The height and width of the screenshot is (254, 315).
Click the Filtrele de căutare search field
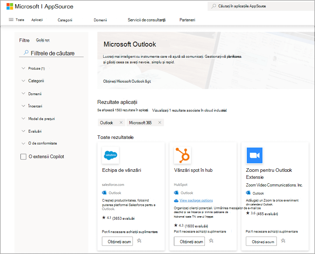tap(51, 53)
